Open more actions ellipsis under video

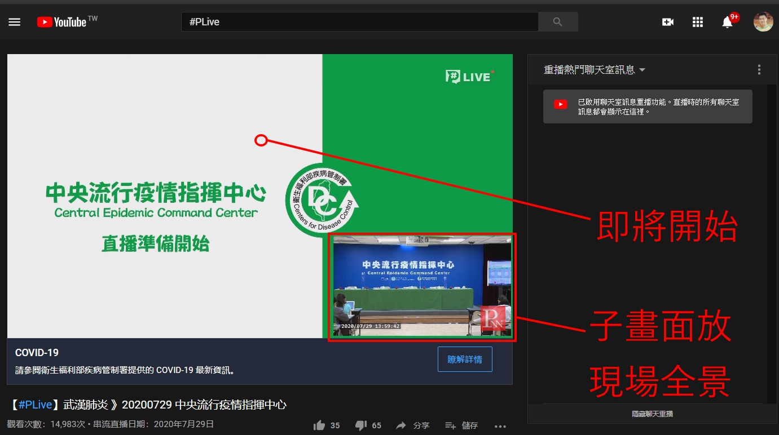coord(500,426)
